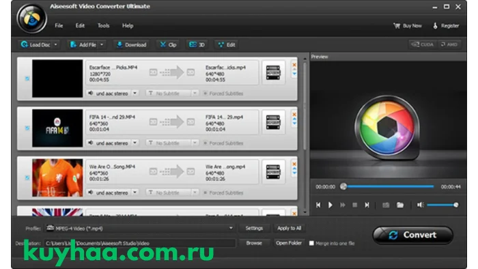Remove the We Are O..Song video with X

point(294,164)
